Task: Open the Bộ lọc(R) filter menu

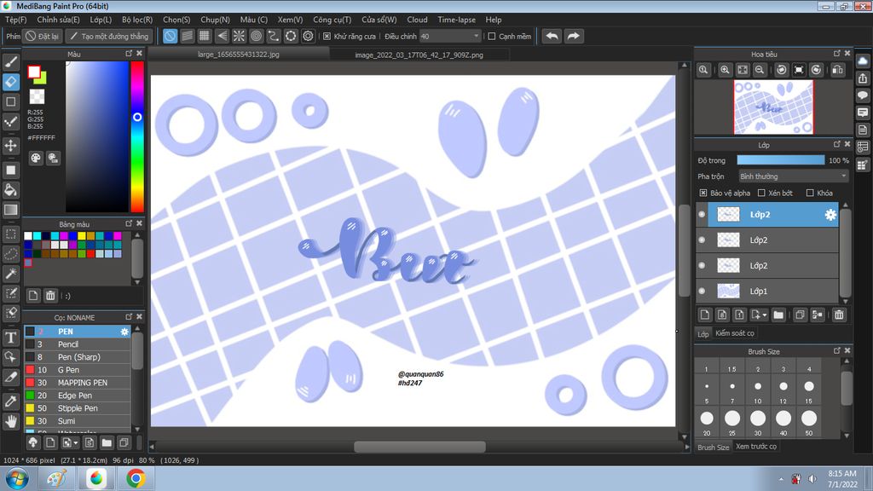Action: point(137,20)
